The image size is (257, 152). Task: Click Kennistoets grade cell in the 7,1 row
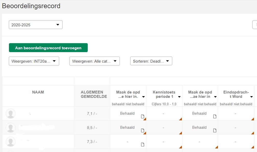pos(164,113)
